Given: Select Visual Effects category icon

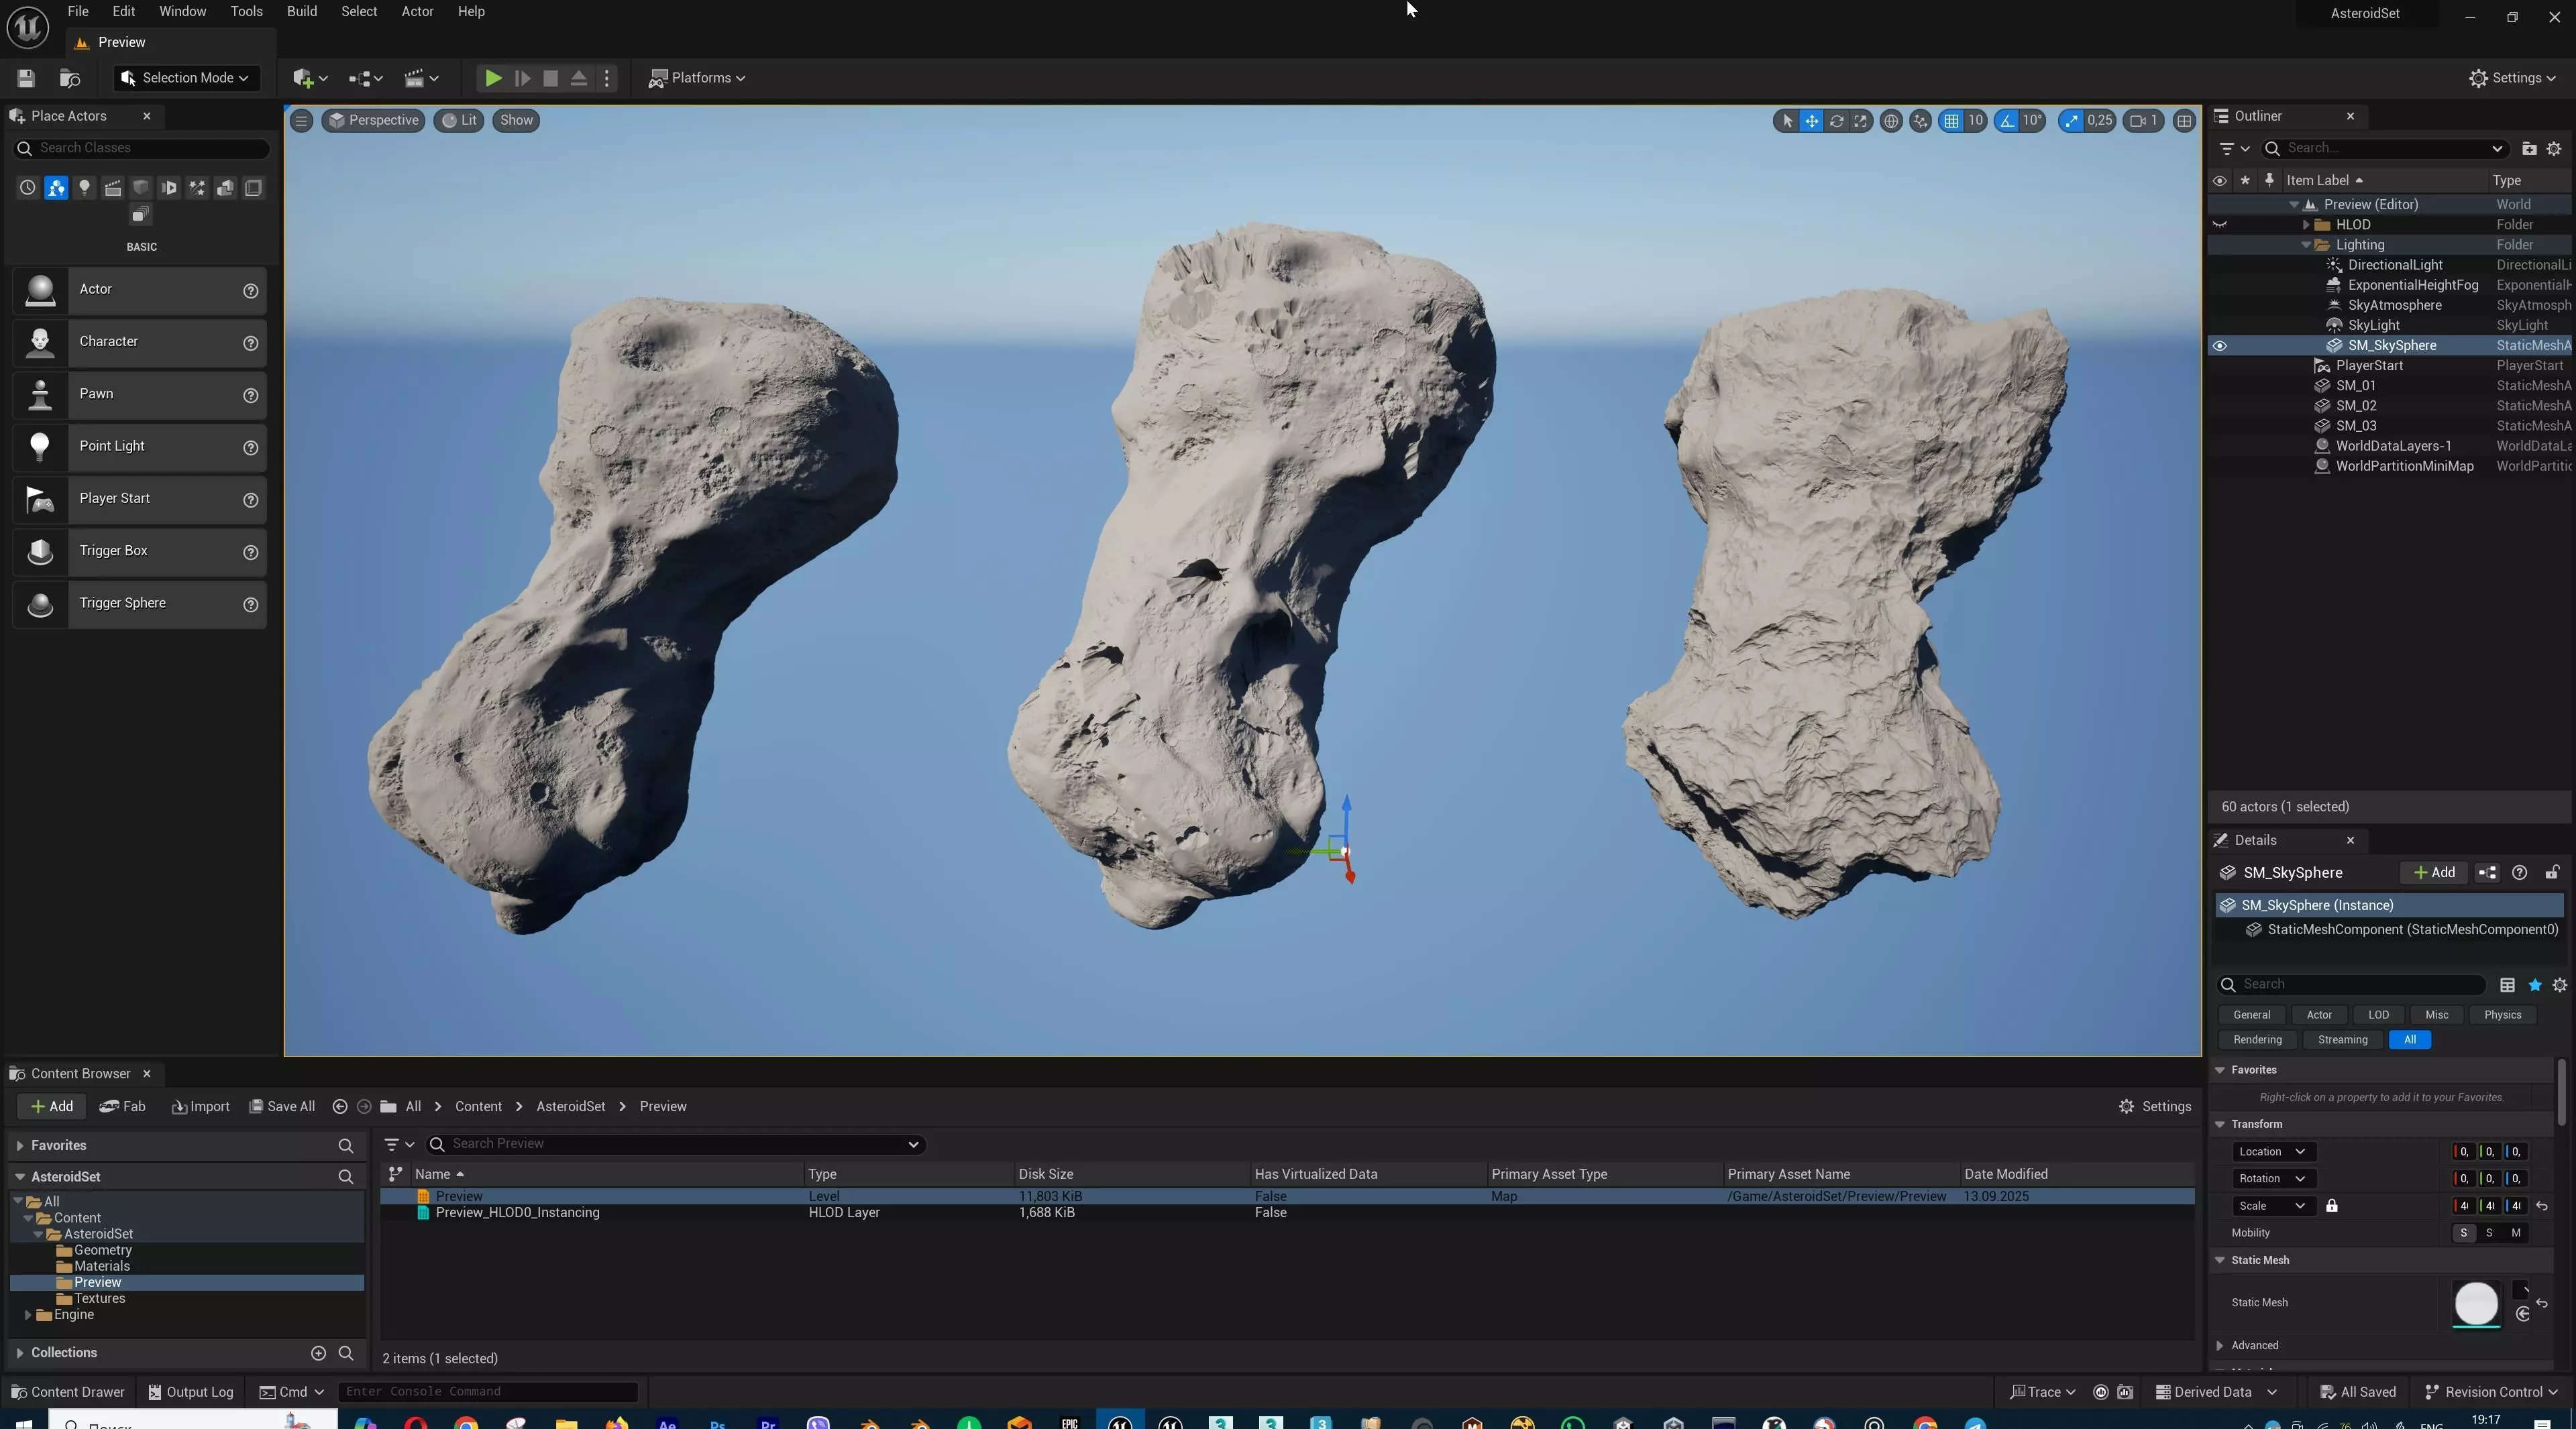Looking at the screenshot, I should coord(197,188).
